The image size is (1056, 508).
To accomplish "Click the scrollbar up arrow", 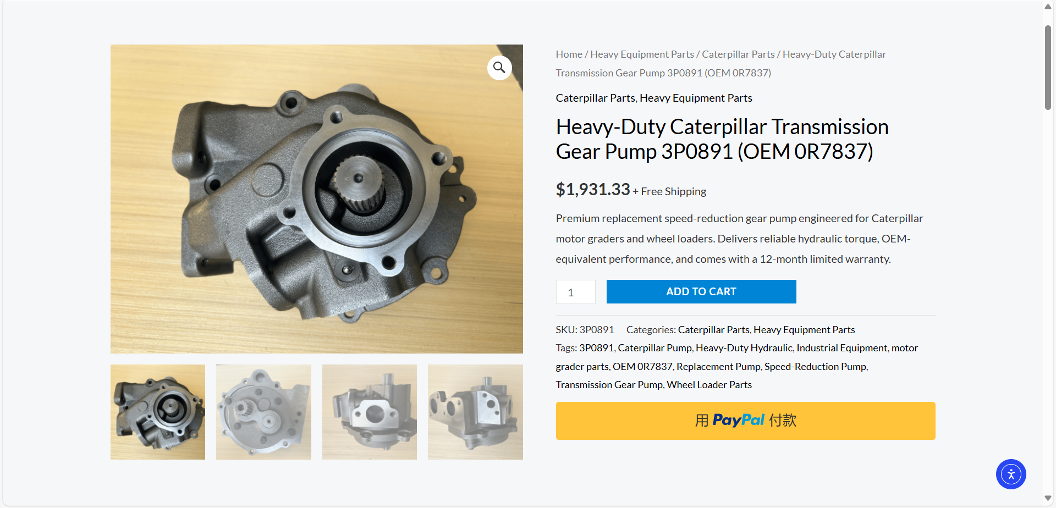I will coord(1048,7).
